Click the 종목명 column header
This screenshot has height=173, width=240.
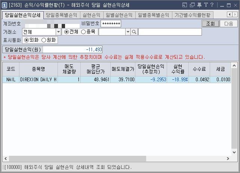(x=39, y=69)
